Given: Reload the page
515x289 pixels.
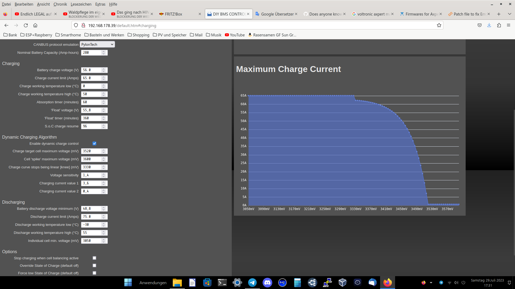Looking at the screenshot, I should click(x=25, y=25).
